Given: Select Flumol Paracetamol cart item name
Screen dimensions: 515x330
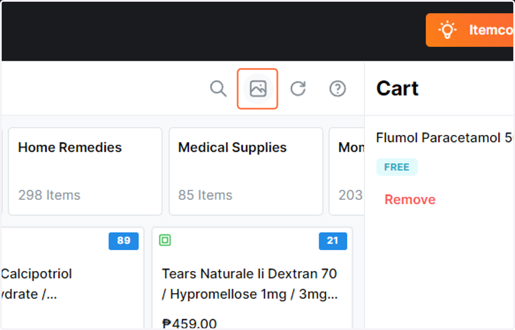Looking at the screenshot, I should (x=445, y=138).
